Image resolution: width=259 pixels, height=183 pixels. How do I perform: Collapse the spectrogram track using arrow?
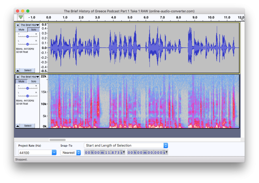coord(17,126)
